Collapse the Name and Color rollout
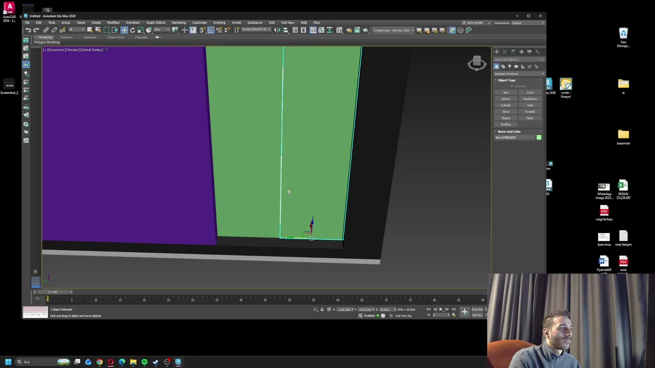This screenshot has width=655, height=368. point(509,131)
